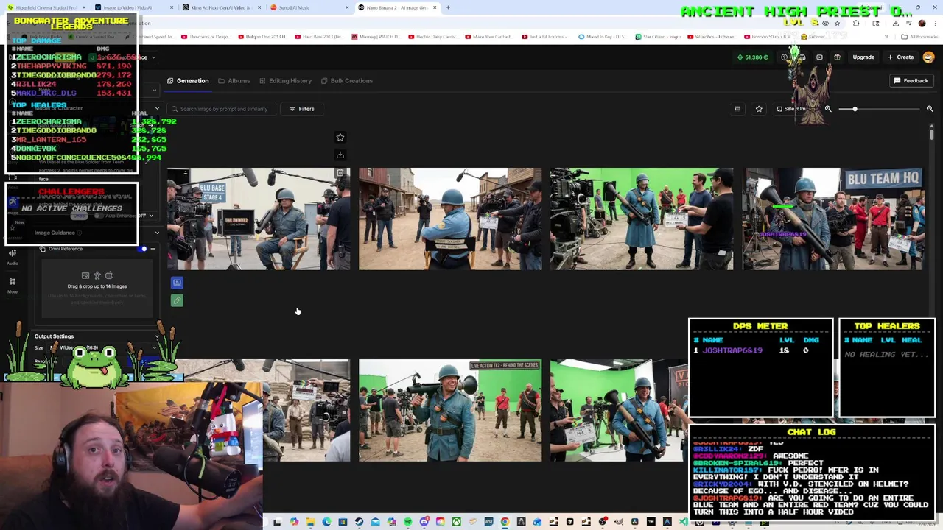
Task: Collapse the Output Settings section
Action: point(156,336)
